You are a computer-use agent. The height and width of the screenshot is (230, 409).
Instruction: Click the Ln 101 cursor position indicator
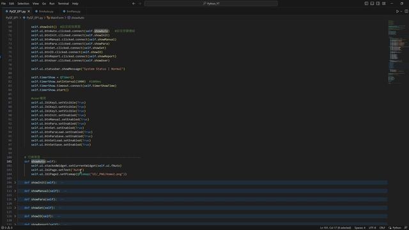click(x=336, y=227)
